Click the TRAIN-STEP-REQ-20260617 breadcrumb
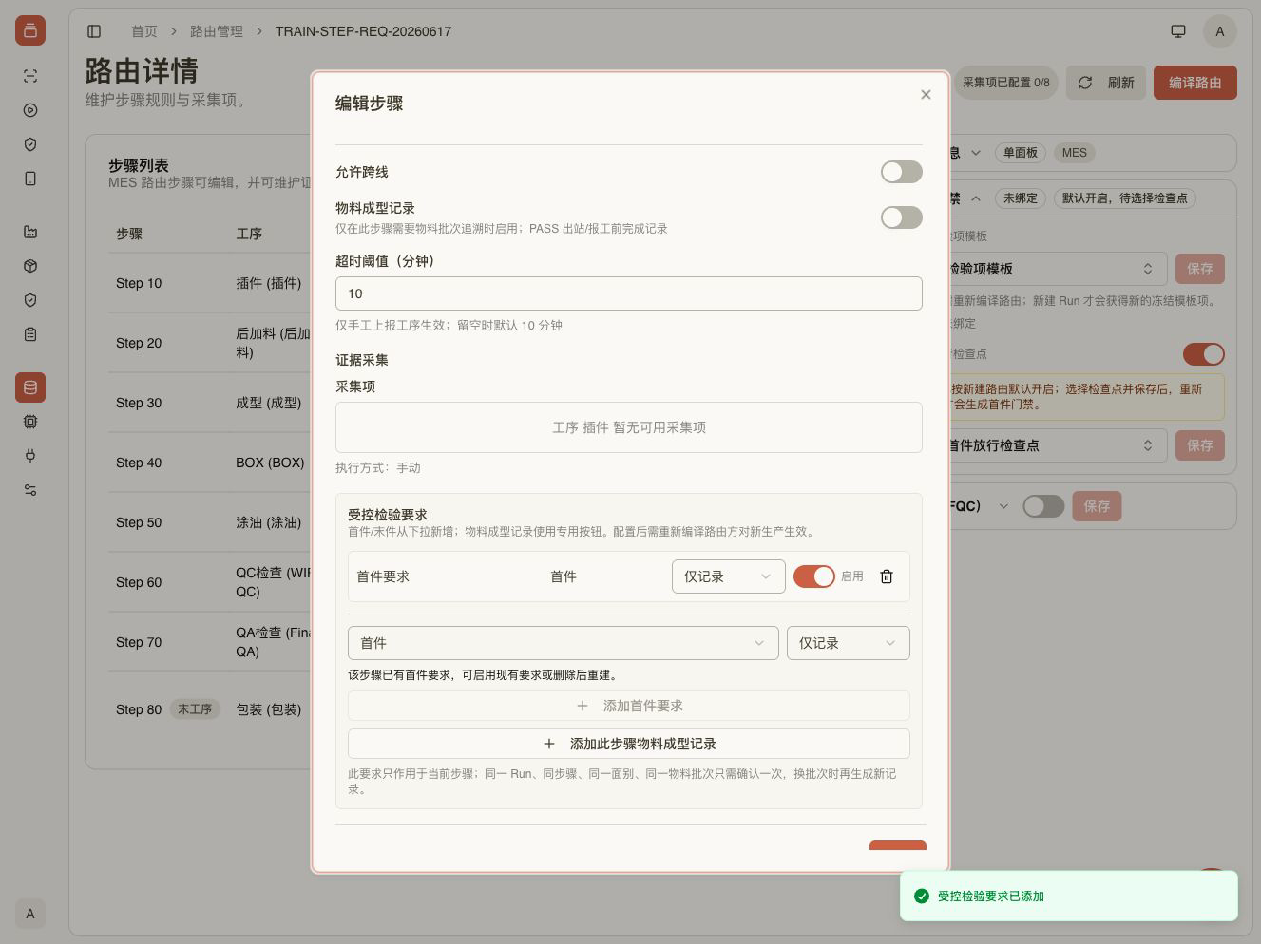This screenshot has height=944, width=1261. pos(363,31)
